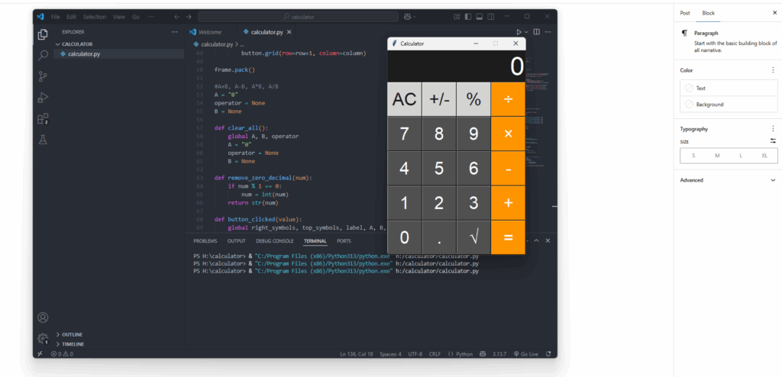Open the Testing flask icon
This screenshot has width=782, height=377.
pyautogui.click(x=43, y=140)
